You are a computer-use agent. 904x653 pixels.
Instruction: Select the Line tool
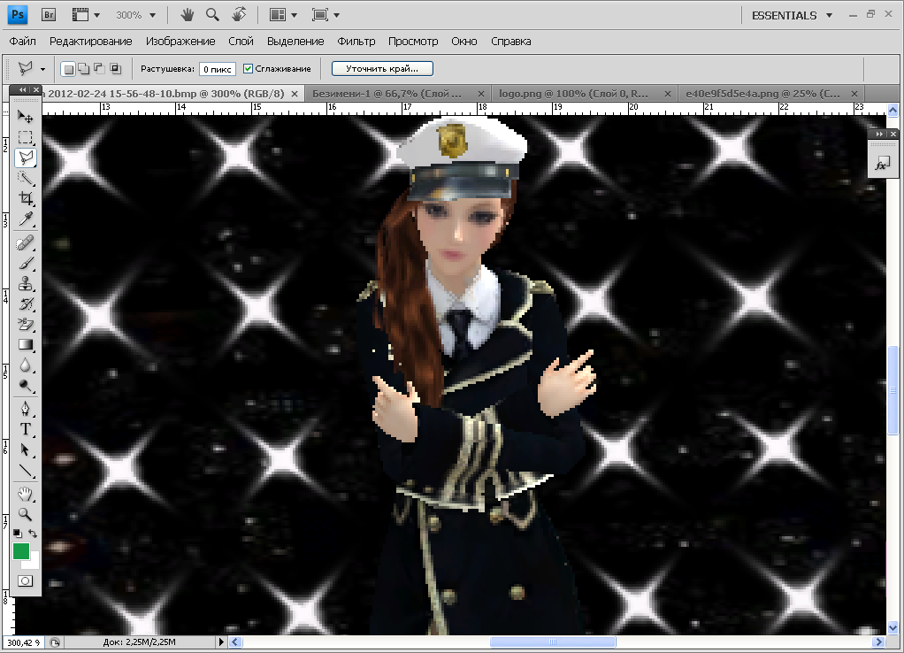[26, 470]
